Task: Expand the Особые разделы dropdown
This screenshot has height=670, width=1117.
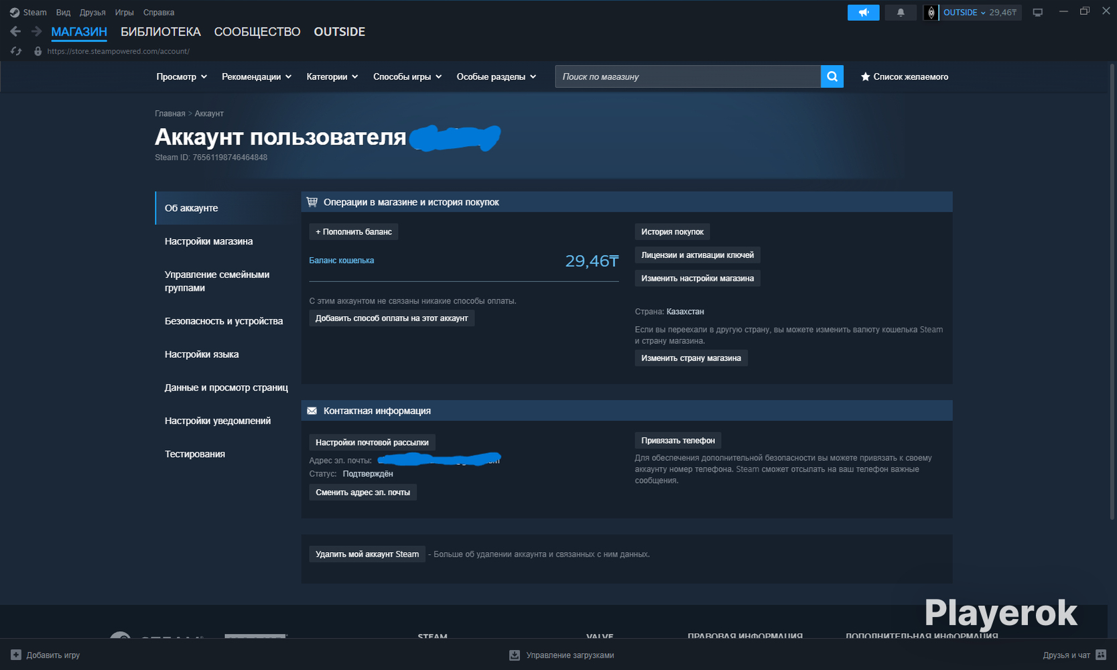Action: (x=497, y=76)
